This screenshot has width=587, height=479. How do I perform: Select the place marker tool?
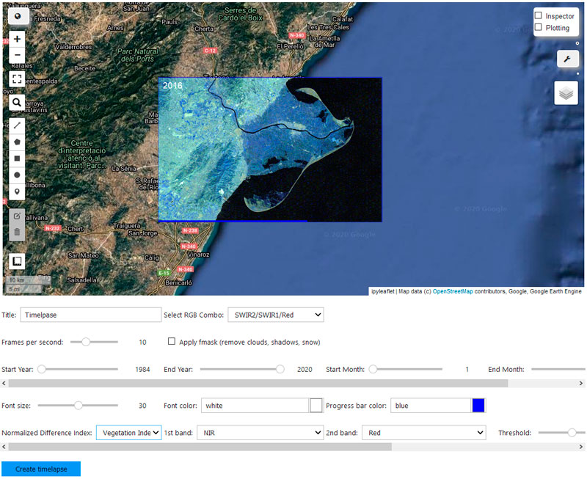[17, 191]
